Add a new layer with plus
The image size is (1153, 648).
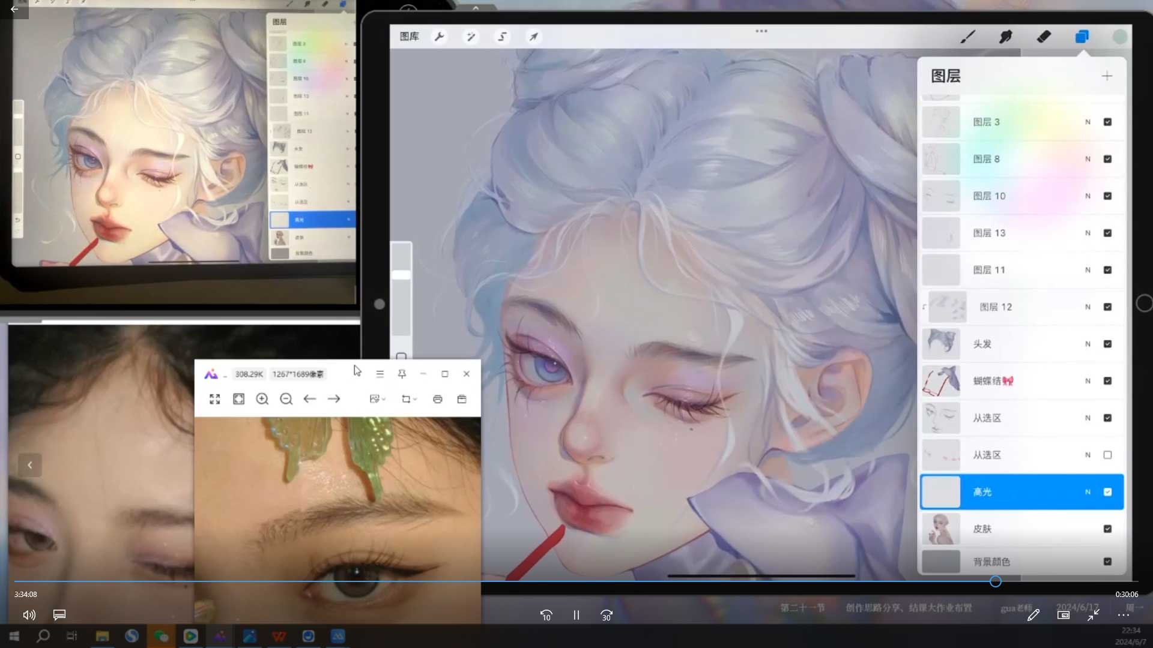[x=1107, y=76]
